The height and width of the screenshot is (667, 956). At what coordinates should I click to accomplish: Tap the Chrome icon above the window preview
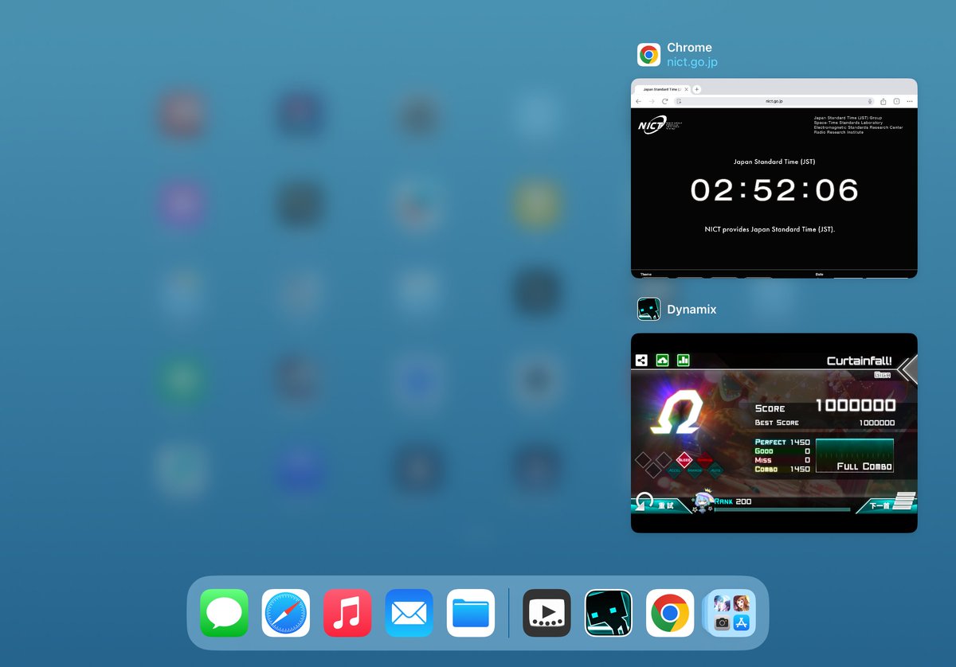tap(648, 54)
